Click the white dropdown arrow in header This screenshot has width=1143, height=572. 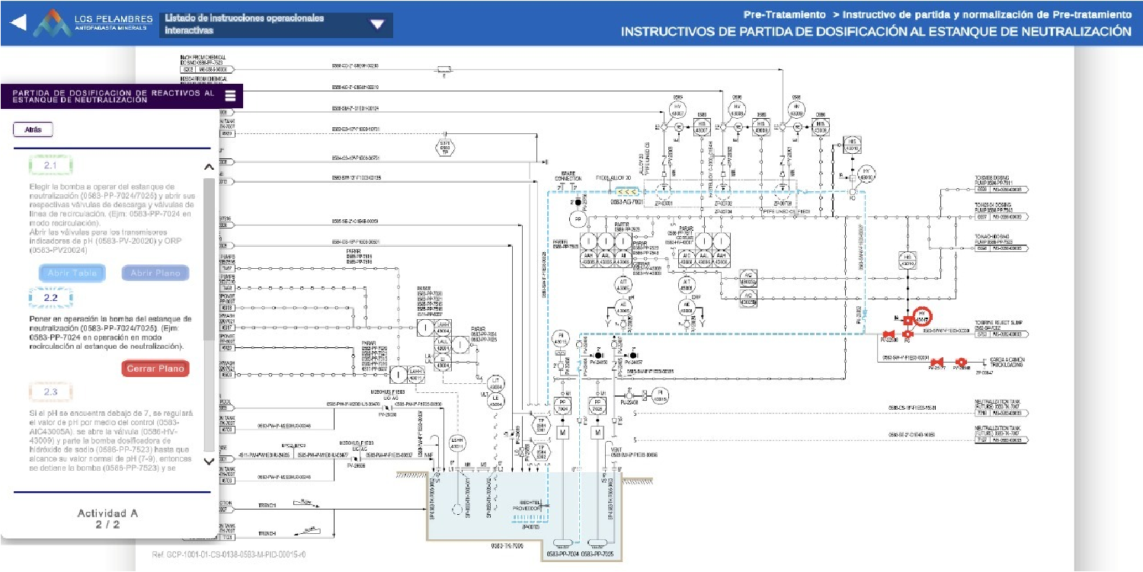point(377,24)
